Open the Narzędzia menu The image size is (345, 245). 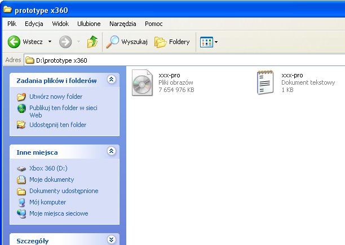(x=122, y=24)
